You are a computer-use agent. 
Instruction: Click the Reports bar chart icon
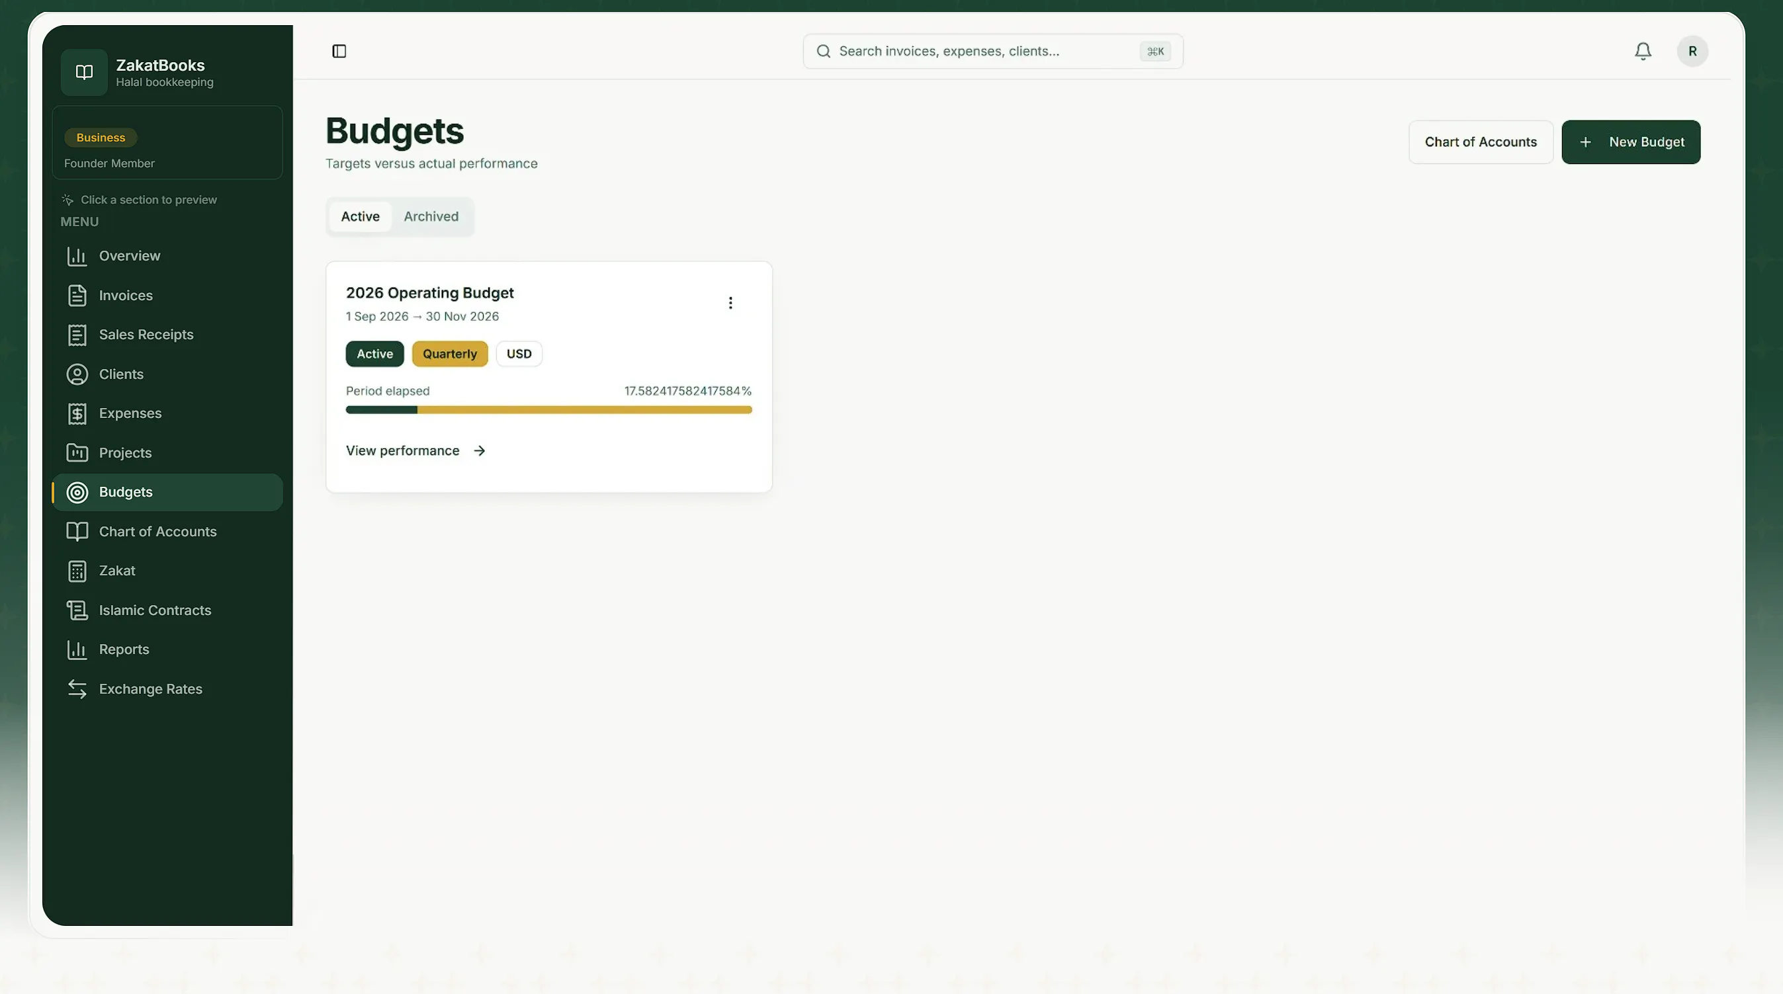[77, 650]
